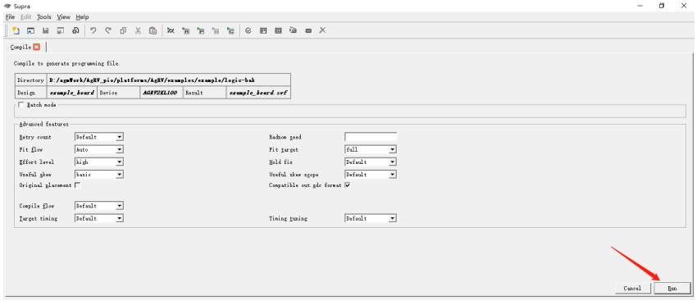Click the Device value AGRV2KL100
The image size is (697, 301).
pos(161,93)
